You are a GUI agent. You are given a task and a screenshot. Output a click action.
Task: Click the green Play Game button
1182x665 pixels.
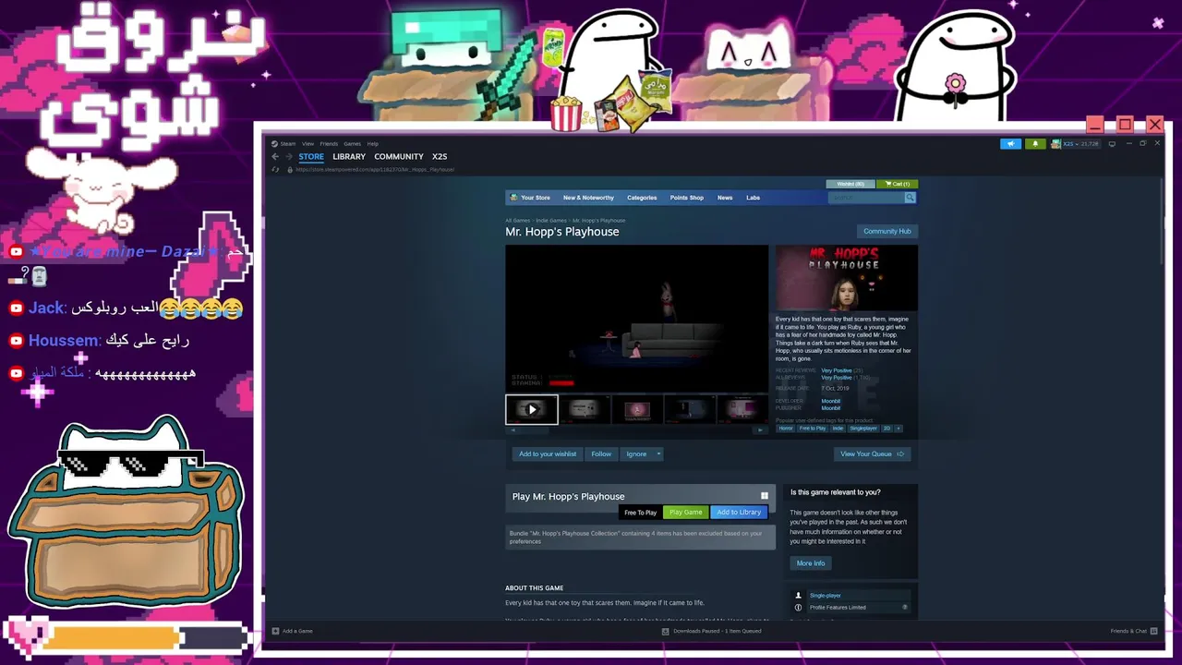686,512
